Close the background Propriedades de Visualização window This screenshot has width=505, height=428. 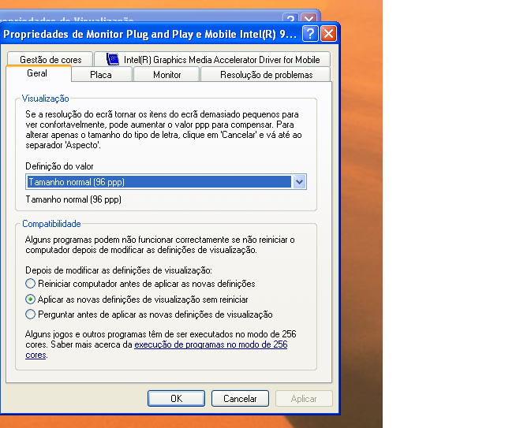309,18
